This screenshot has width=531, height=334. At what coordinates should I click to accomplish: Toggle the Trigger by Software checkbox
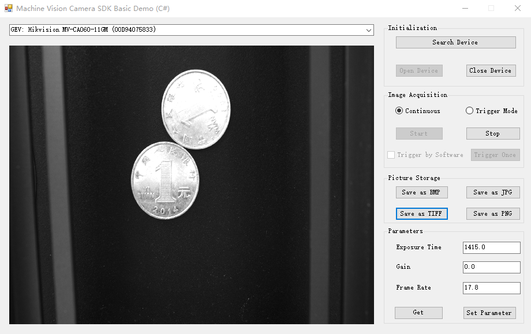click(x=391, y=155)
